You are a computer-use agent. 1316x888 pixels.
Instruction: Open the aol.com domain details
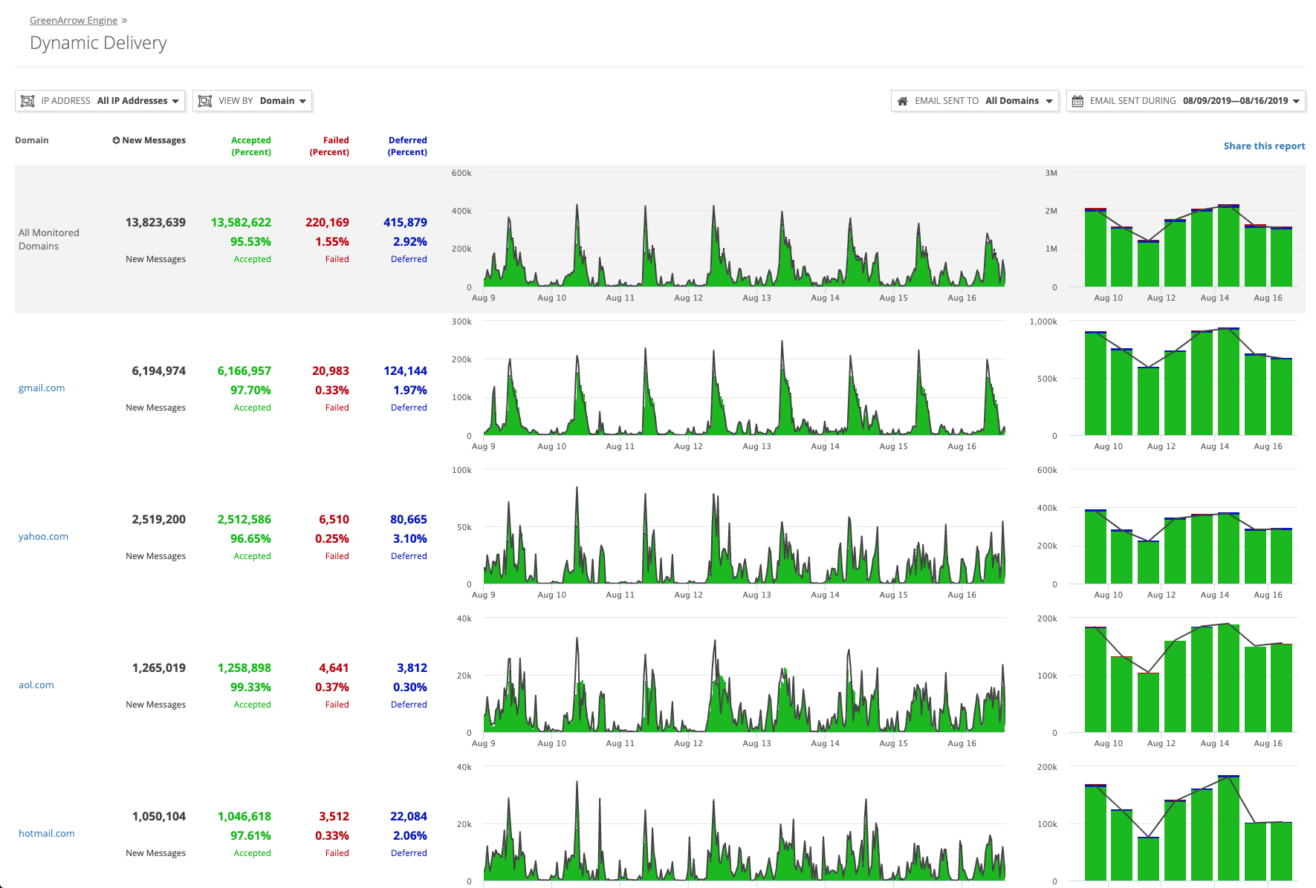point(36,685)
